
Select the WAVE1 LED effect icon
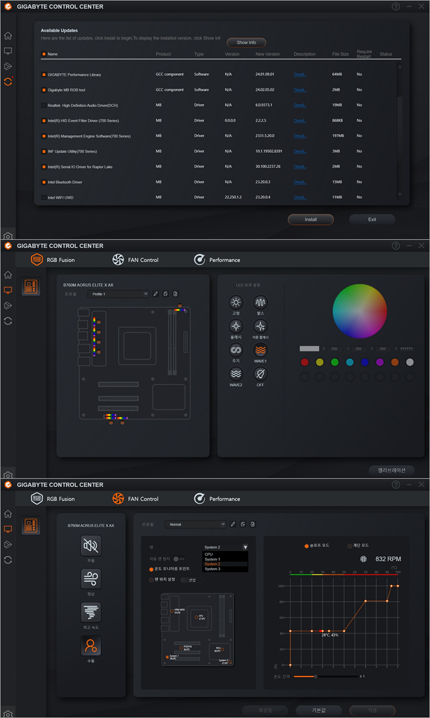(261, 350)
